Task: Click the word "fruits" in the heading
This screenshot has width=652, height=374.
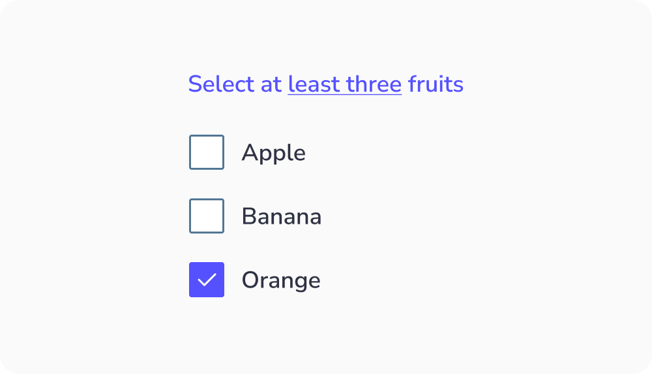Action: 436,85
